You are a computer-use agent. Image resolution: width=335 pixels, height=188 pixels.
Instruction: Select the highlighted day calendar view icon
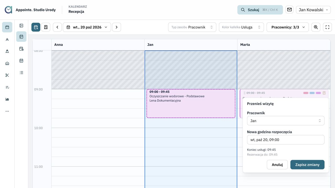(21, 37)
